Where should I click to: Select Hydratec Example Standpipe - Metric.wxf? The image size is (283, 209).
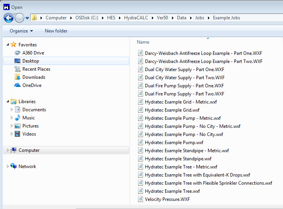click(187, 151)
